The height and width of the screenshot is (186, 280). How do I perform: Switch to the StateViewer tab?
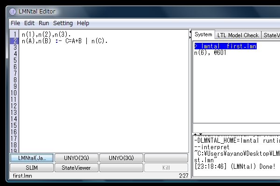[271, 35]
